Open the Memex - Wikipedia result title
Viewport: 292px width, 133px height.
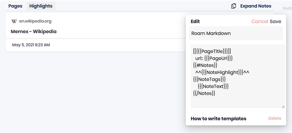pos(34,32)
